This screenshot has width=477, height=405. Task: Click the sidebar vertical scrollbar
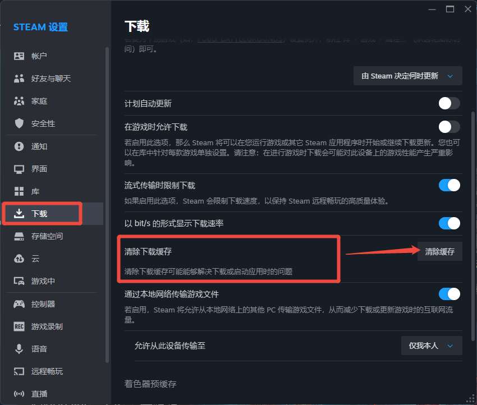(107, 205)
